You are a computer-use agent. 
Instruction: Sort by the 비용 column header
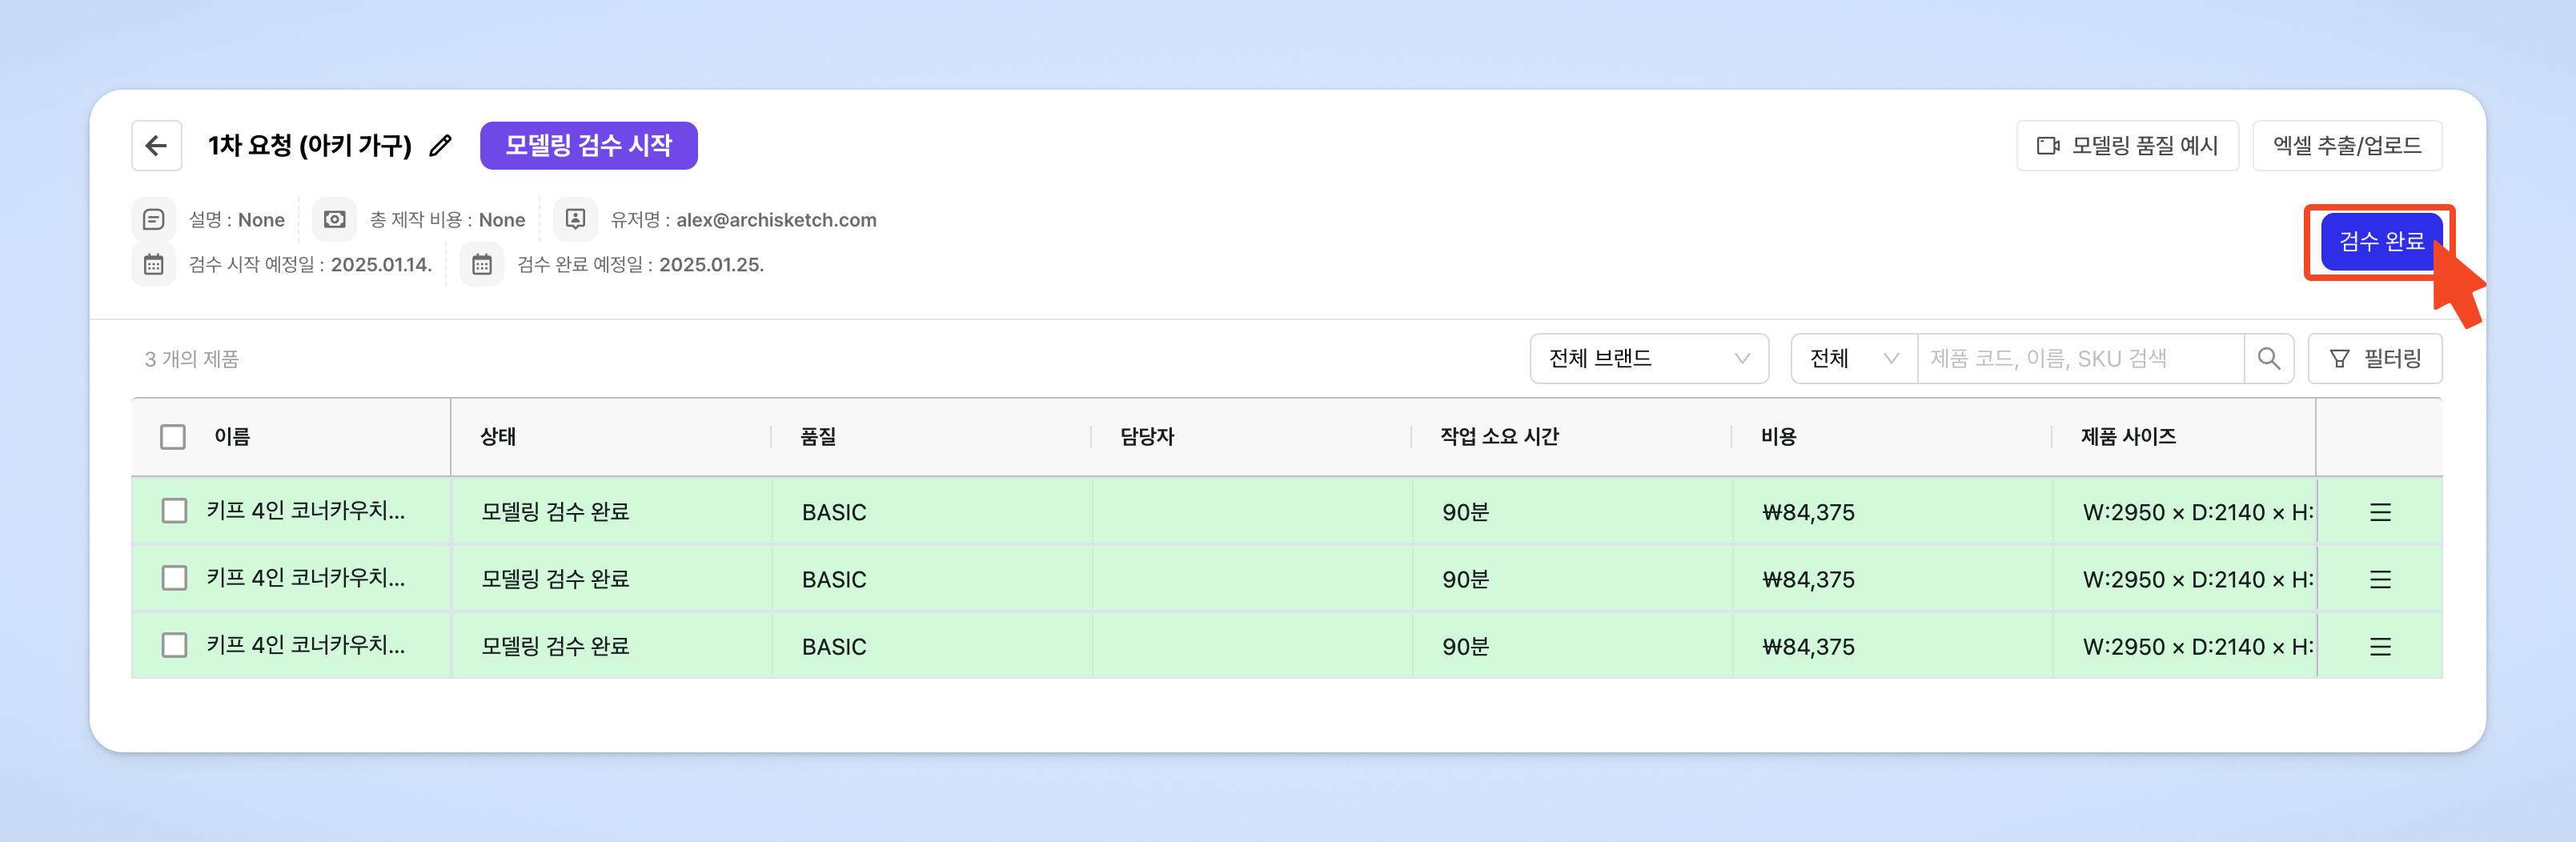coord(1778,437)
